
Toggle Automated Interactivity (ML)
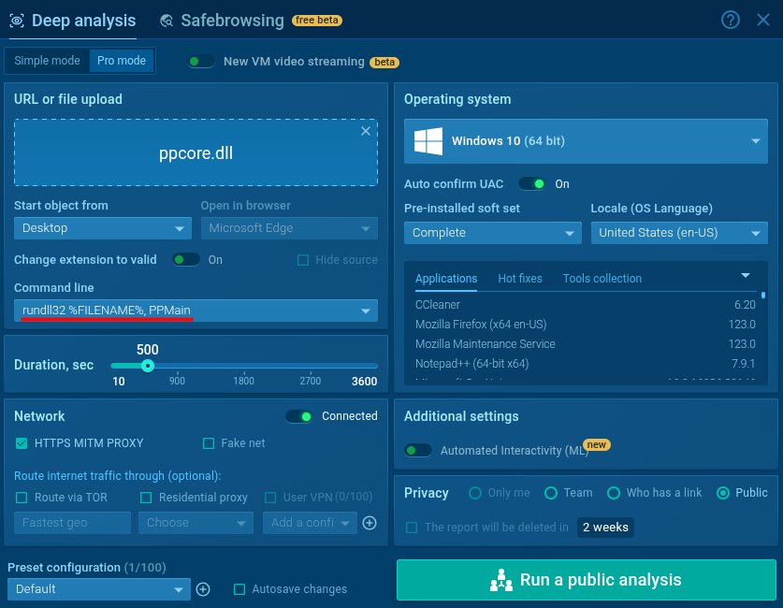pos(418,450)
